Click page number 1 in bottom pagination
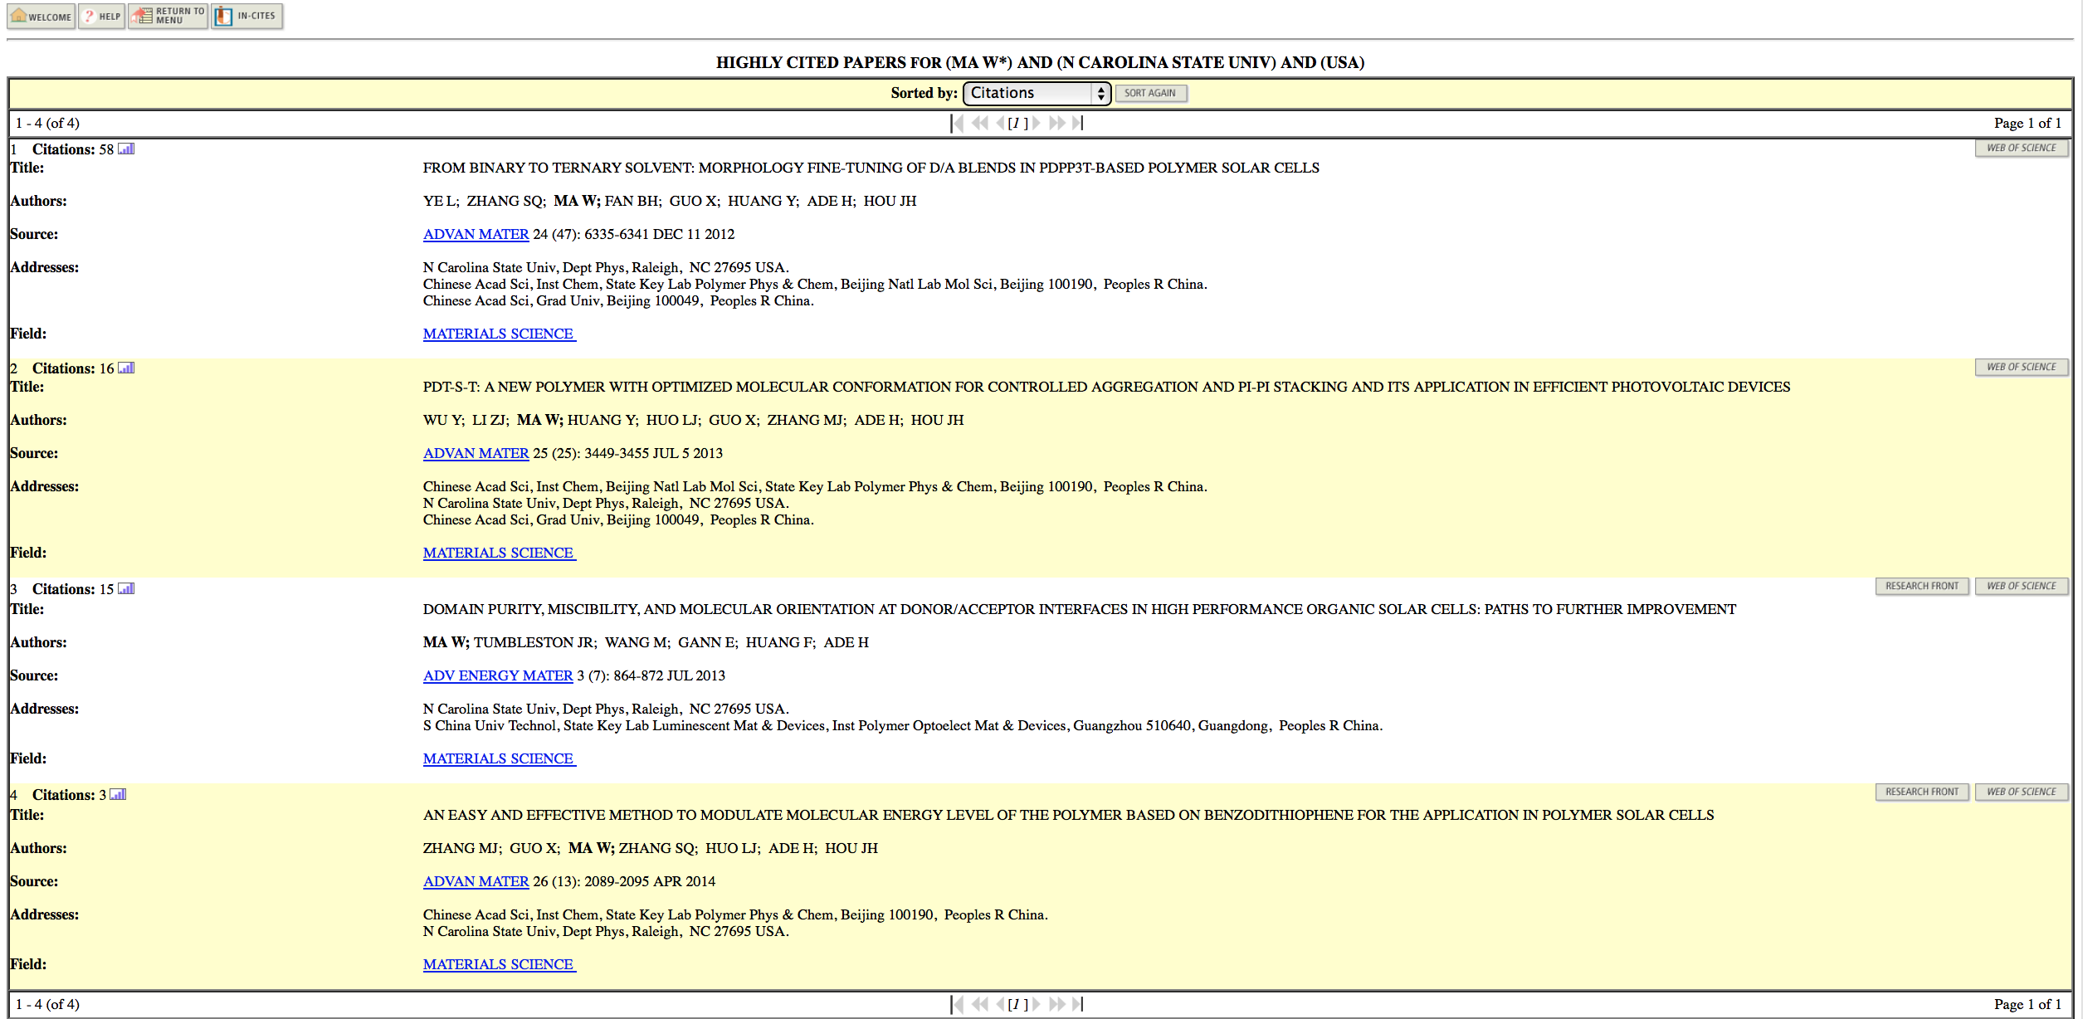Viewport: 2083px width, 1019px height. (1016, 1005)
